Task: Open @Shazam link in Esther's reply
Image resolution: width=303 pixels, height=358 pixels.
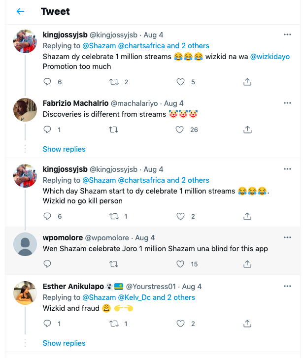Action: [x=99, y=297]
